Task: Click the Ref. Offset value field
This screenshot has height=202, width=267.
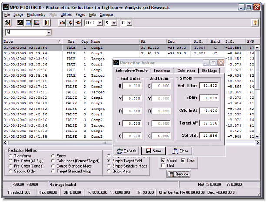Action: pyautogui.click(x=209, y=86)
